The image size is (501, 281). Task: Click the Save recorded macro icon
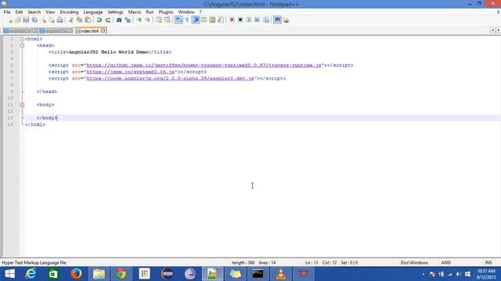tap(266, 20)
